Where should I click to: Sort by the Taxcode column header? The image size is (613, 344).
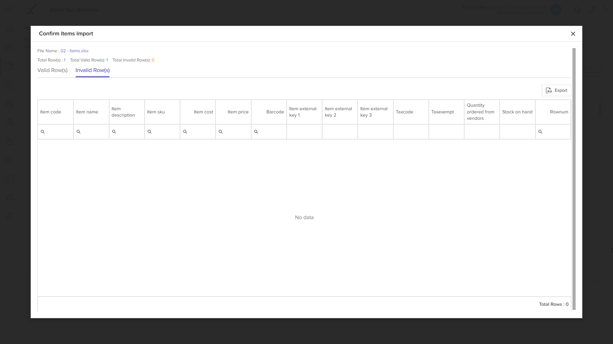404,112
